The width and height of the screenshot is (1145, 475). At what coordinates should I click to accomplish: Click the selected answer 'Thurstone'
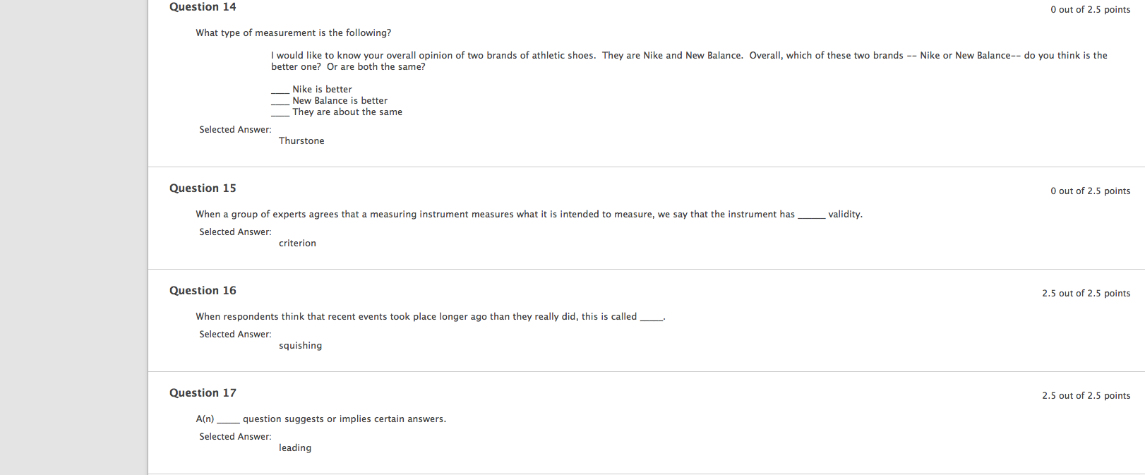click(x=301, y=141)
